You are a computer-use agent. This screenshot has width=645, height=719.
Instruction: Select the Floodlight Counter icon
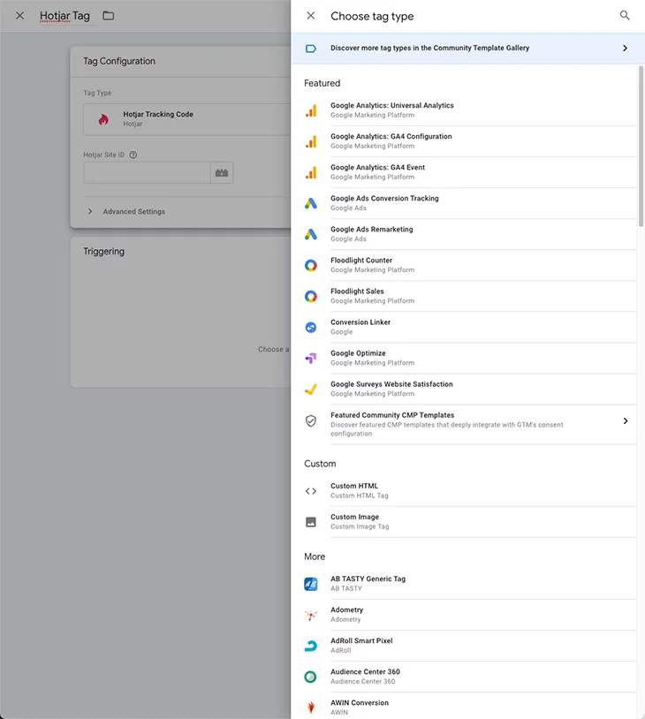tap(311, 266)
